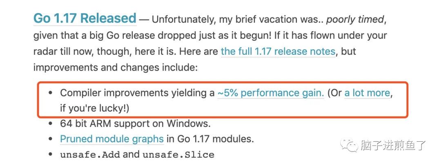The image size is (441, 165).
Task: Visit the "a lot more" link
Action: tap(367, 93)
